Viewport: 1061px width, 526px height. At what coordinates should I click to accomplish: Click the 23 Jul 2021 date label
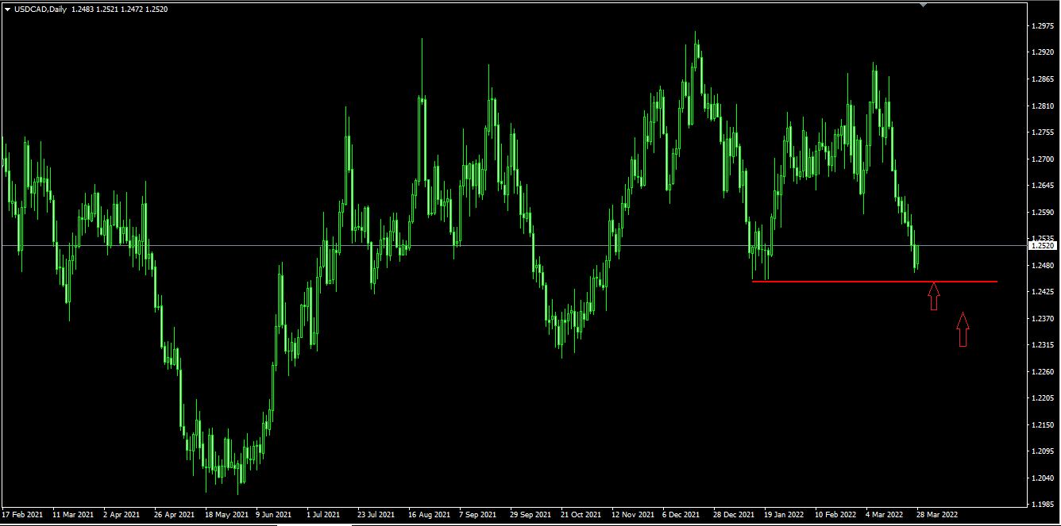pos(376,514)
